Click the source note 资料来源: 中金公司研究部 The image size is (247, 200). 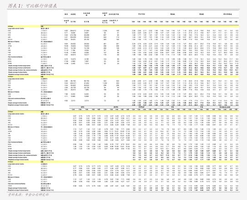(x=28, y=195)
